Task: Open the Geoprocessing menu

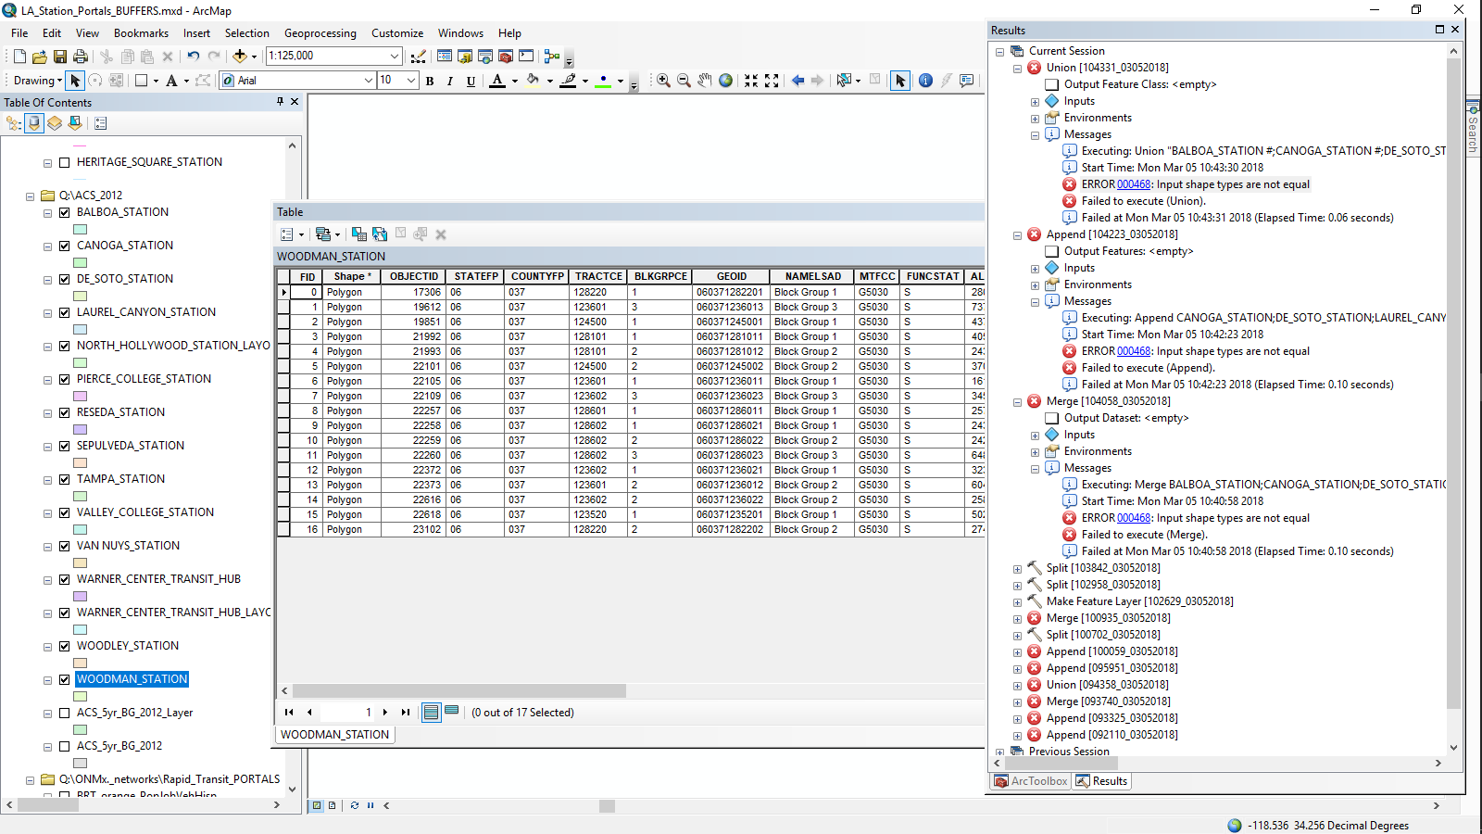Action: coord(320,33)
